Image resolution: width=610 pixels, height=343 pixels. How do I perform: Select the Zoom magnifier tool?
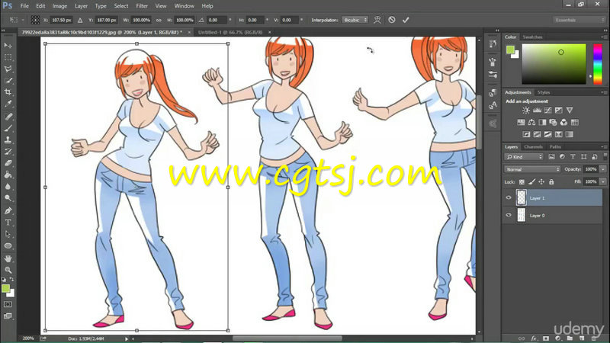coord(8,270)
